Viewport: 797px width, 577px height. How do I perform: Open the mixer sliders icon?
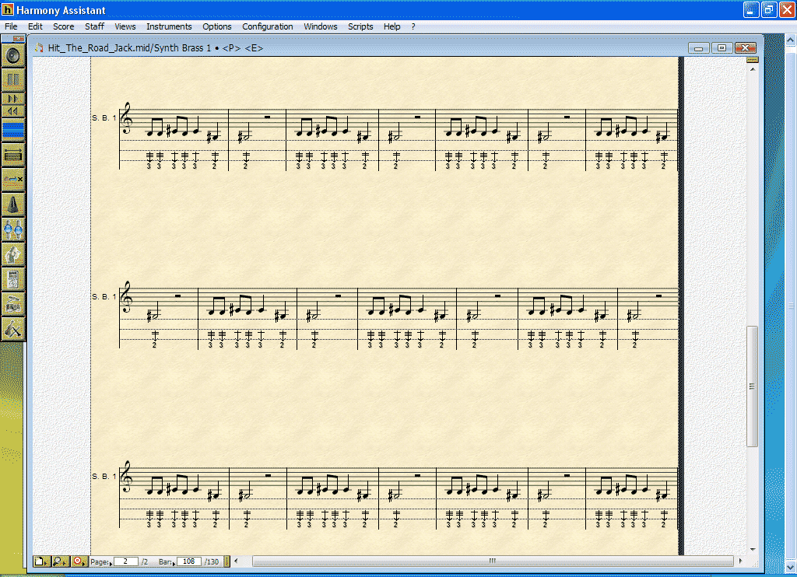click(13, 229)
